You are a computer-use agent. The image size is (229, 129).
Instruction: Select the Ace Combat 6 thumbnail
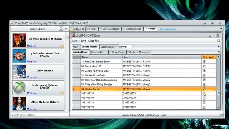coord(19,72)
